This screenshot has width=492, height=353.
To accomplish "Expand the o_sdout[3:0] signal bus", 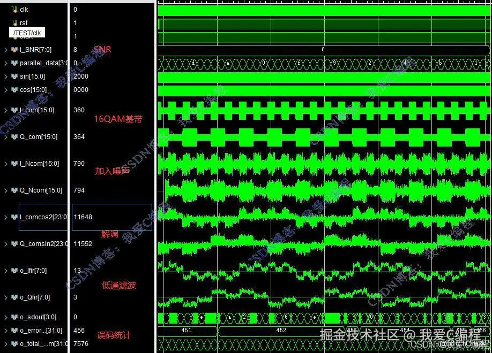I will click(x=6, y=317).
